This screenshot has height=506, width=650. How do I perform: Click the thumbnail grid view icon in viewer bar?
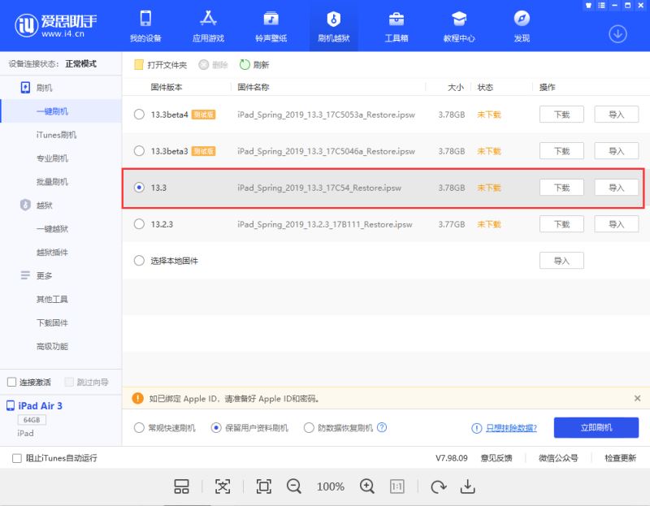[x=181, y=487]
